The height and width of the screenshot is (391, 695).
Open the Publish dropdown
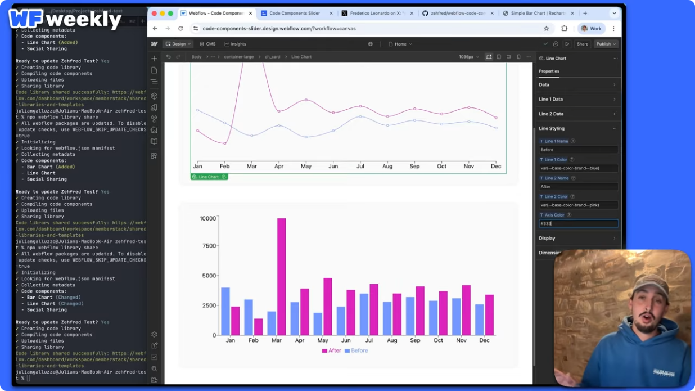coord(606,44)
